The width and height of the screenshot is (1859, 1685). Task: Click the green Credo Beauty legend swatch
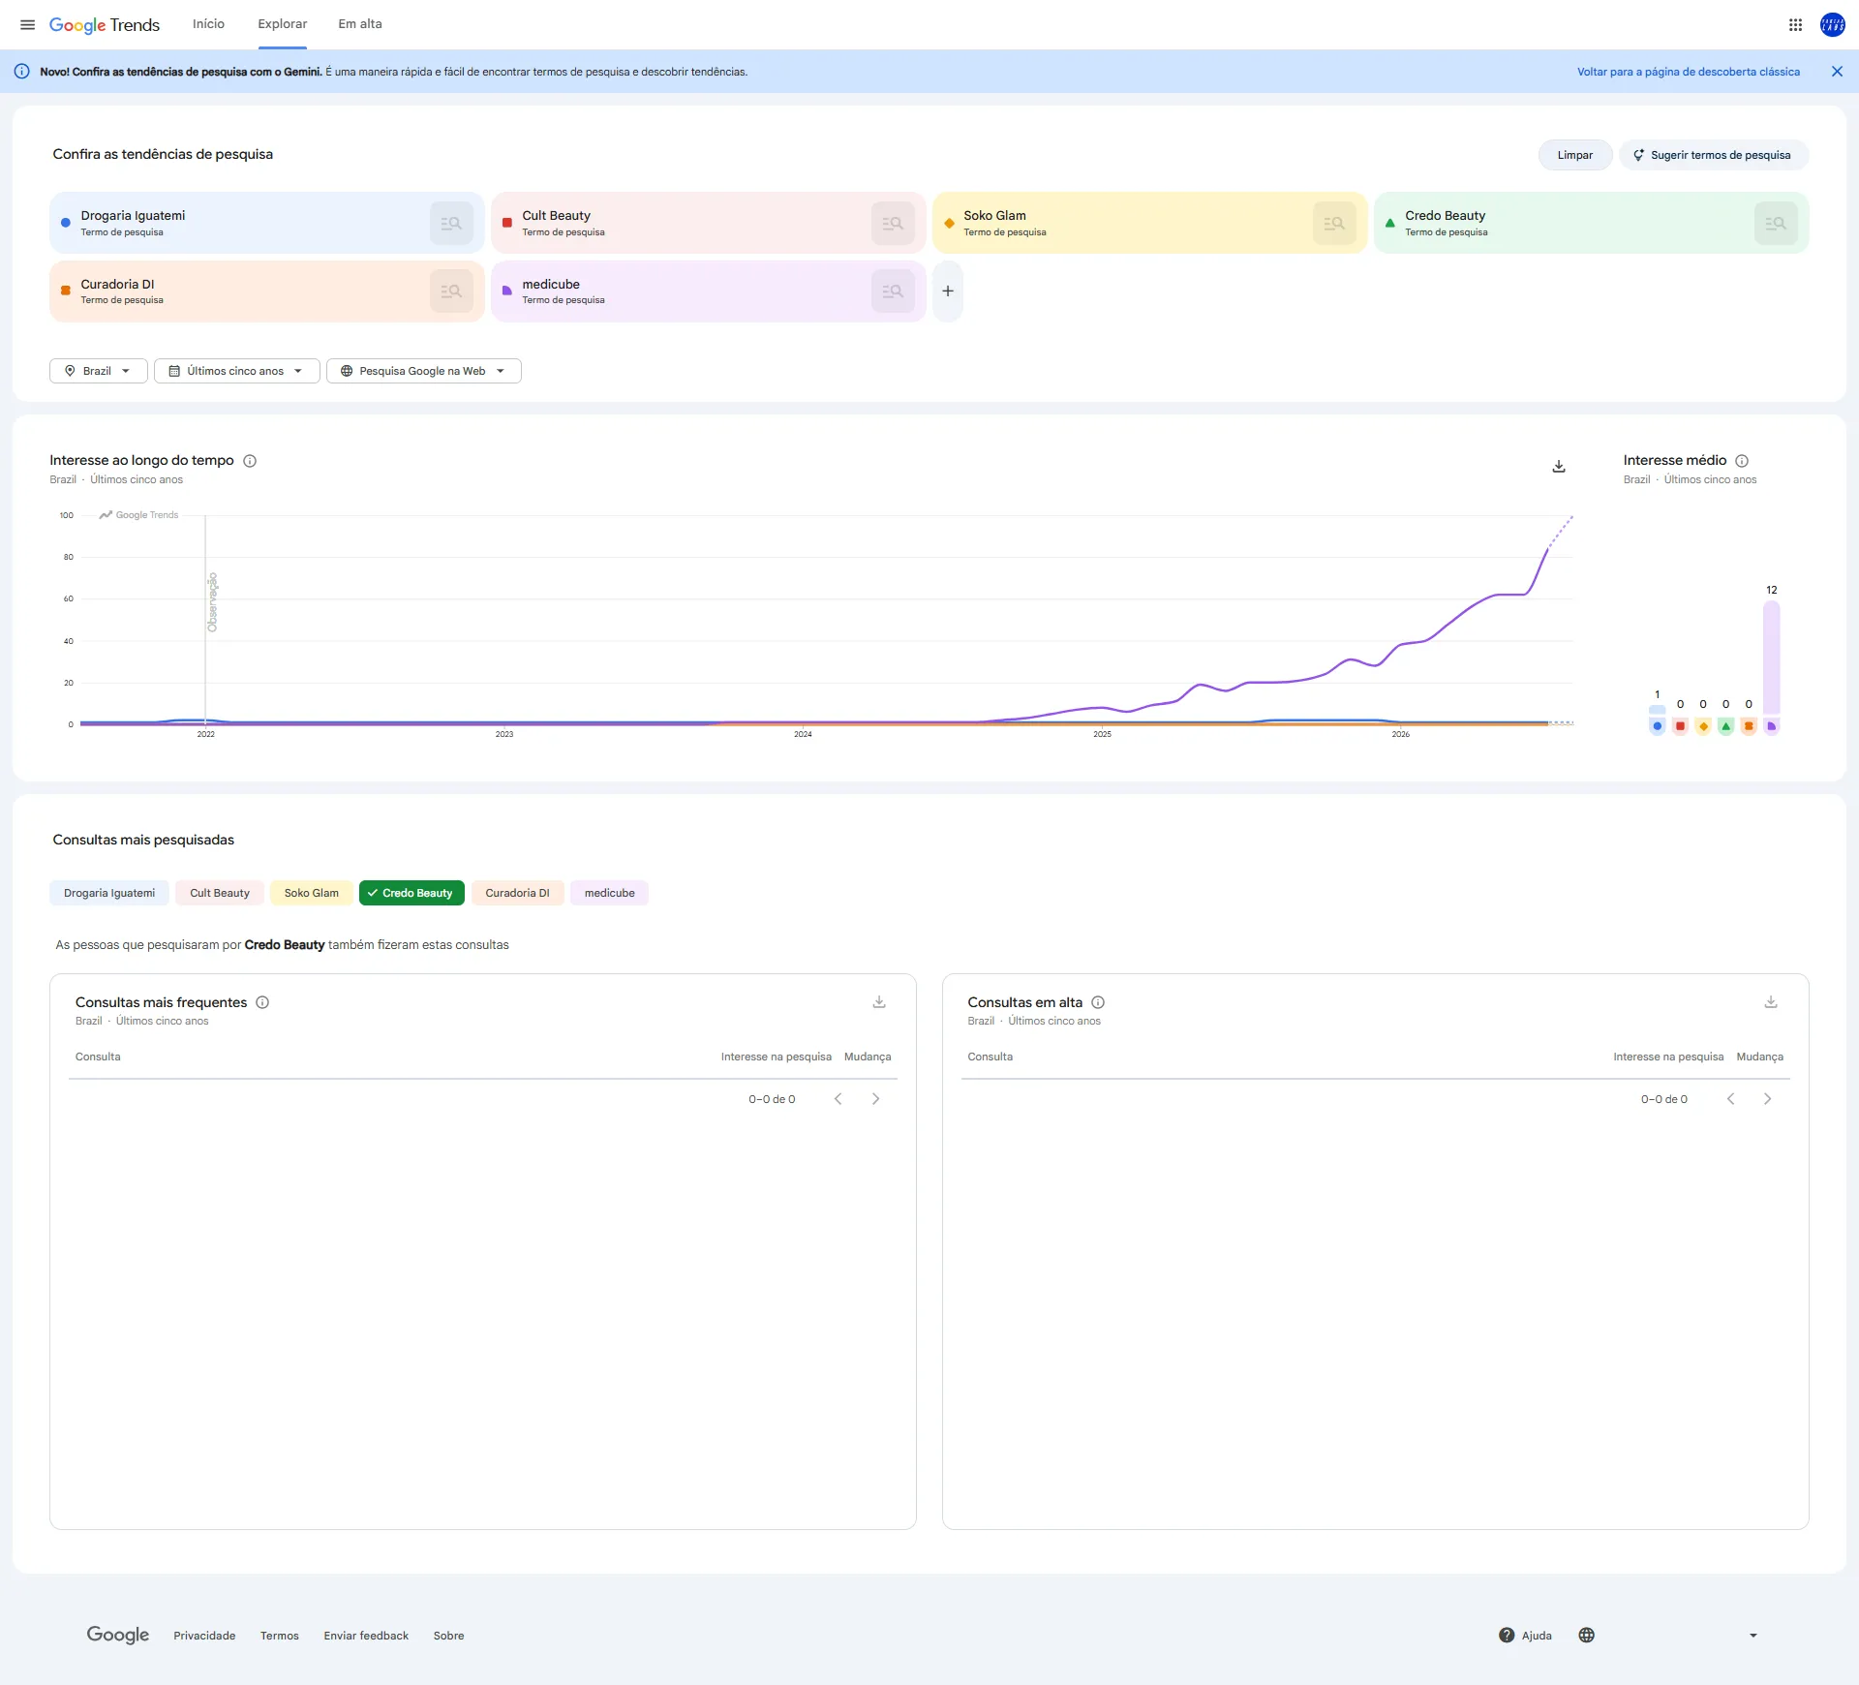coord(1726,726)
